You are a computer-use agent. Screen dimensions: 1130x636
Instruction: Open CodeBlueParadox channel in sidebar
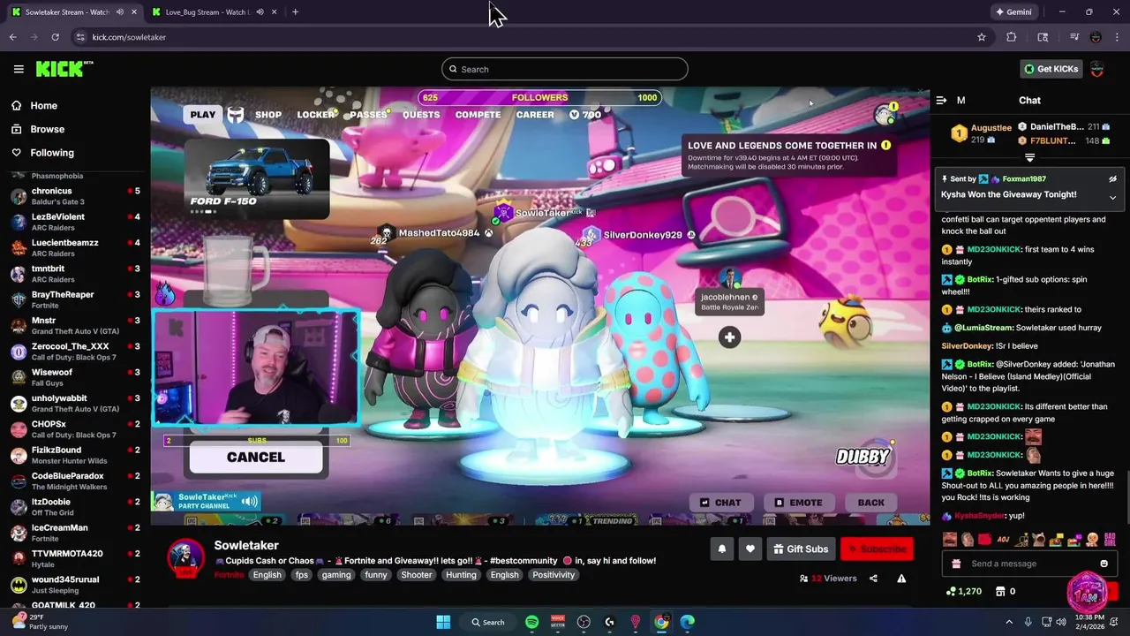point(75,481)
